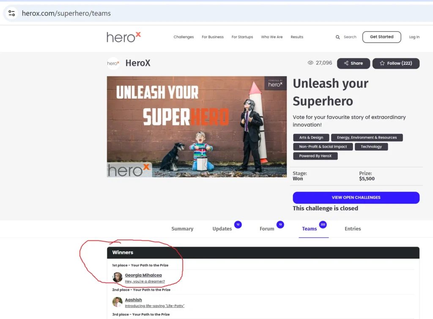Click the eye views icon

tap(310, 63)
